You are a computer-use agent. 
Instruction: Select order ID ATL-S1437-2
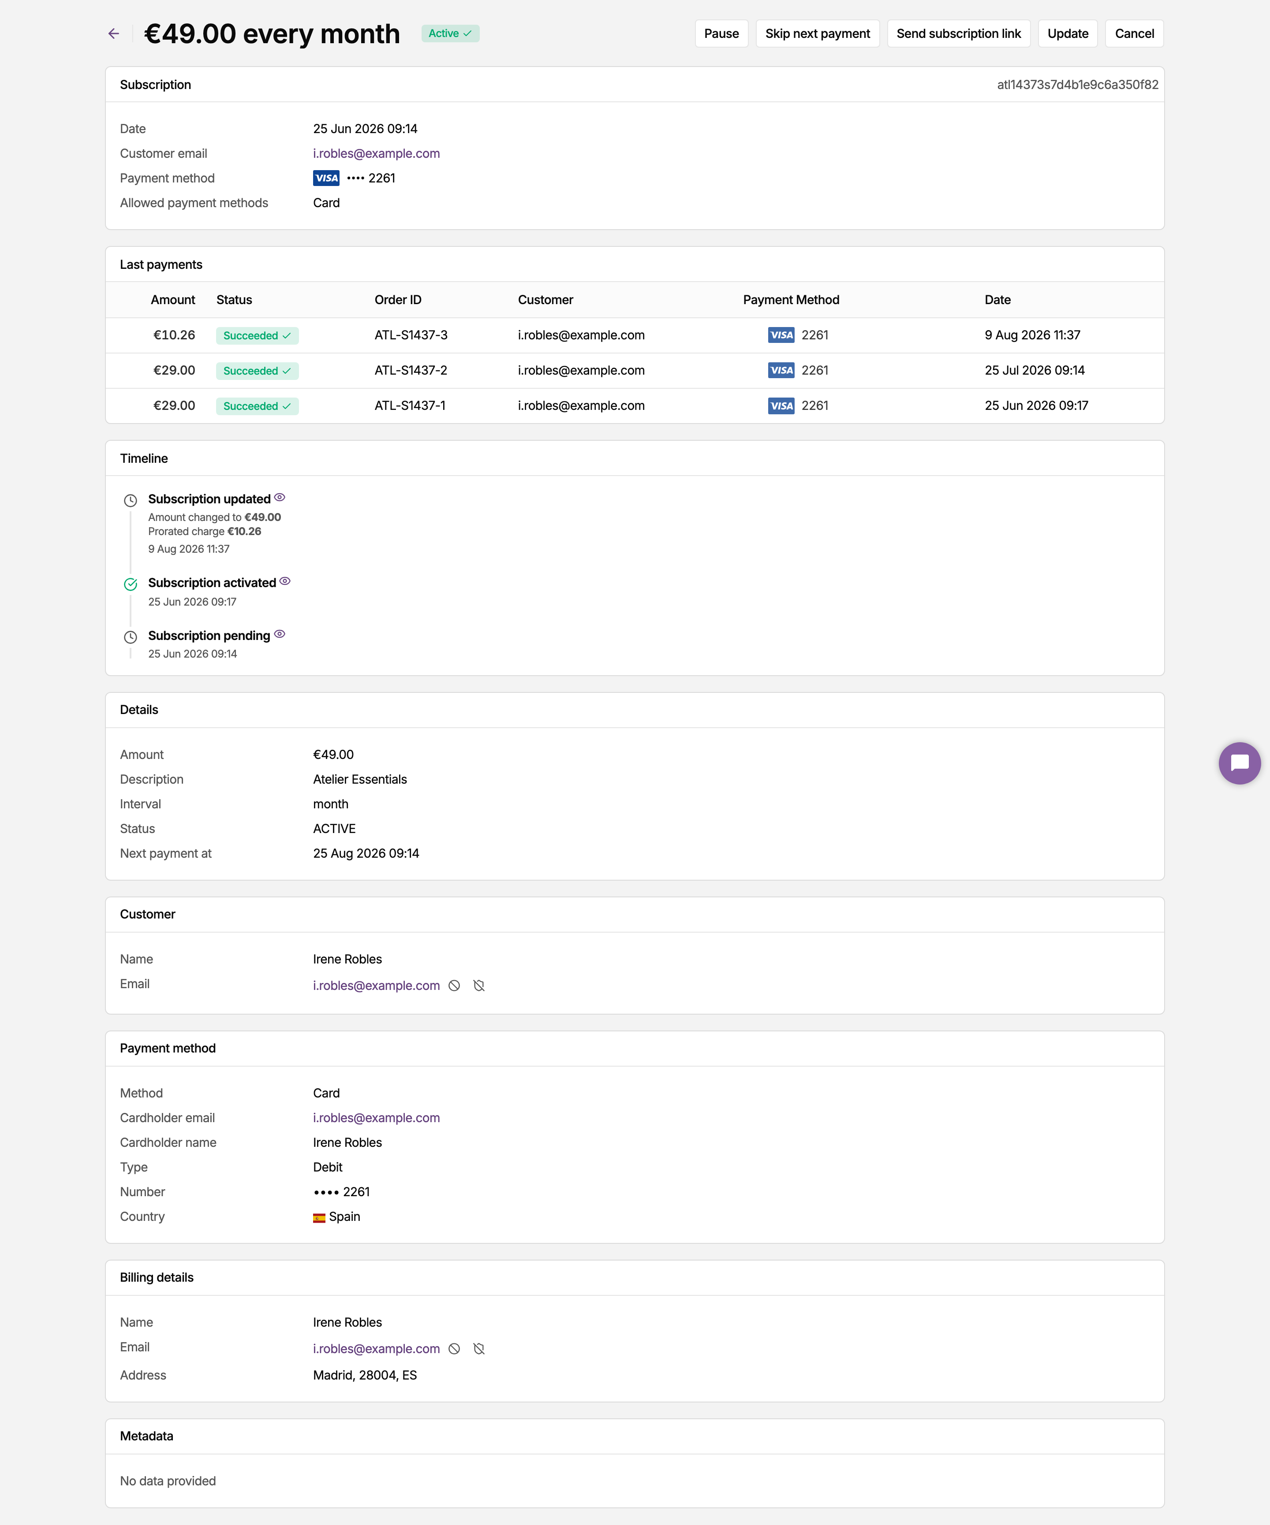coord(411,370)
